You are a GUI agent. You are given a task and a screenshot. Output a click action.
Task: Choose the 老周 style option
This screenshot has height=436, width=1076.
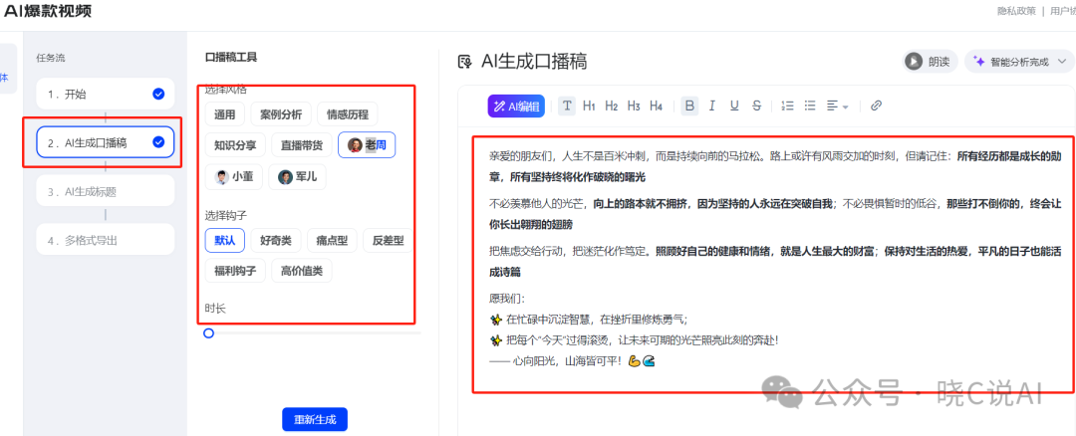click(367, 145)
